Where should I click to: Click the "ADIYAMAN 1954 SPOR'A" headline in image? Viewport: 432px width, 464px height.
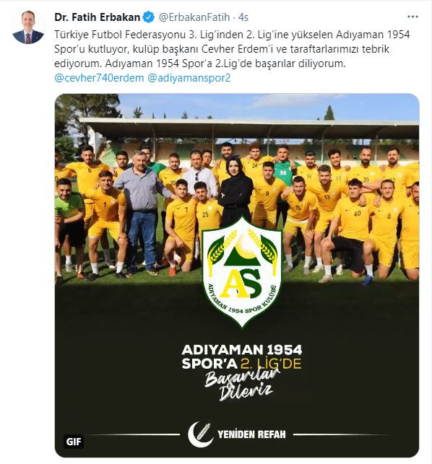click(242, 356)
